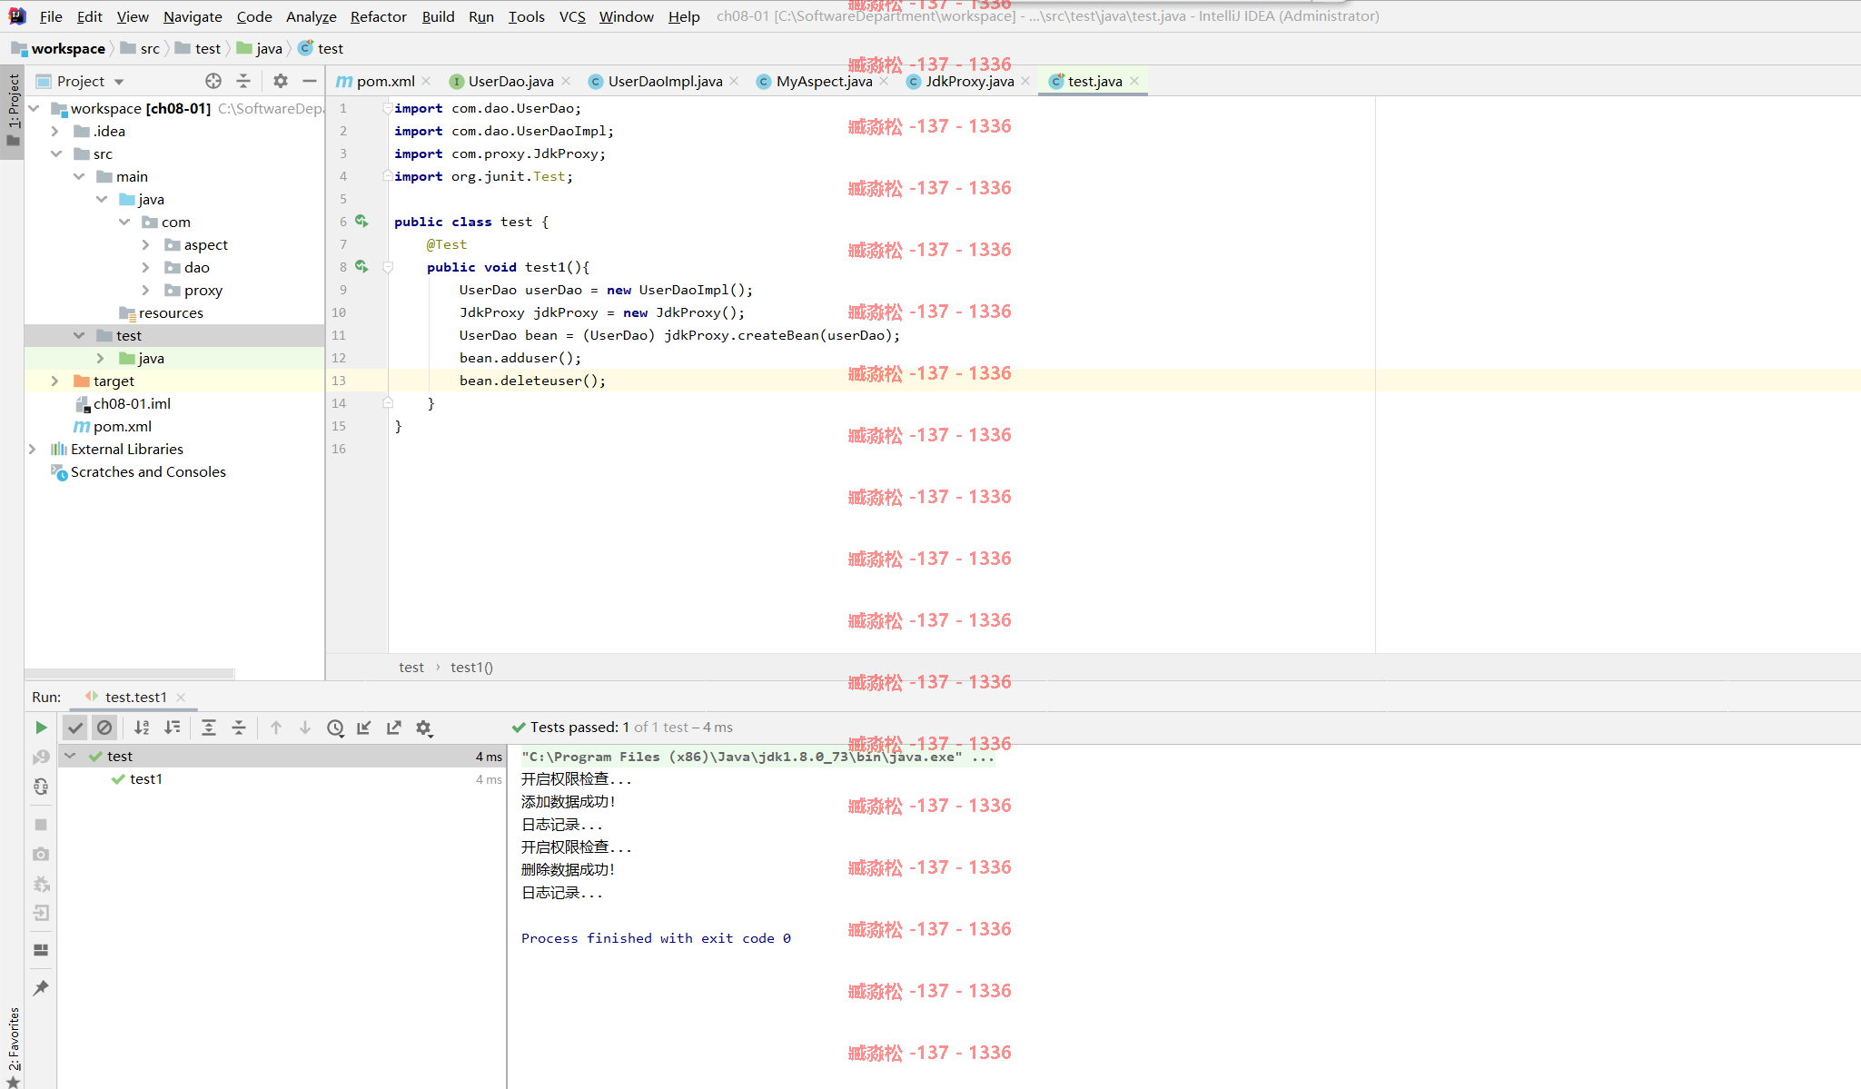
Task: Rerun the test with green play button
Action: coord(41,728)
